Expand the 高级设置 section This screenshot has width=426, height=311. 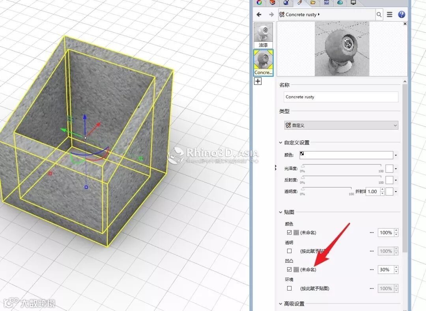[x=280, y=304]
